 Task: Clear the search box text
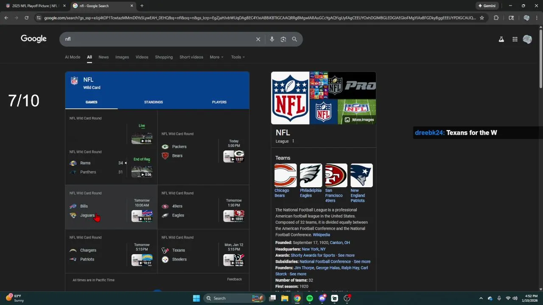click(258, 39)
